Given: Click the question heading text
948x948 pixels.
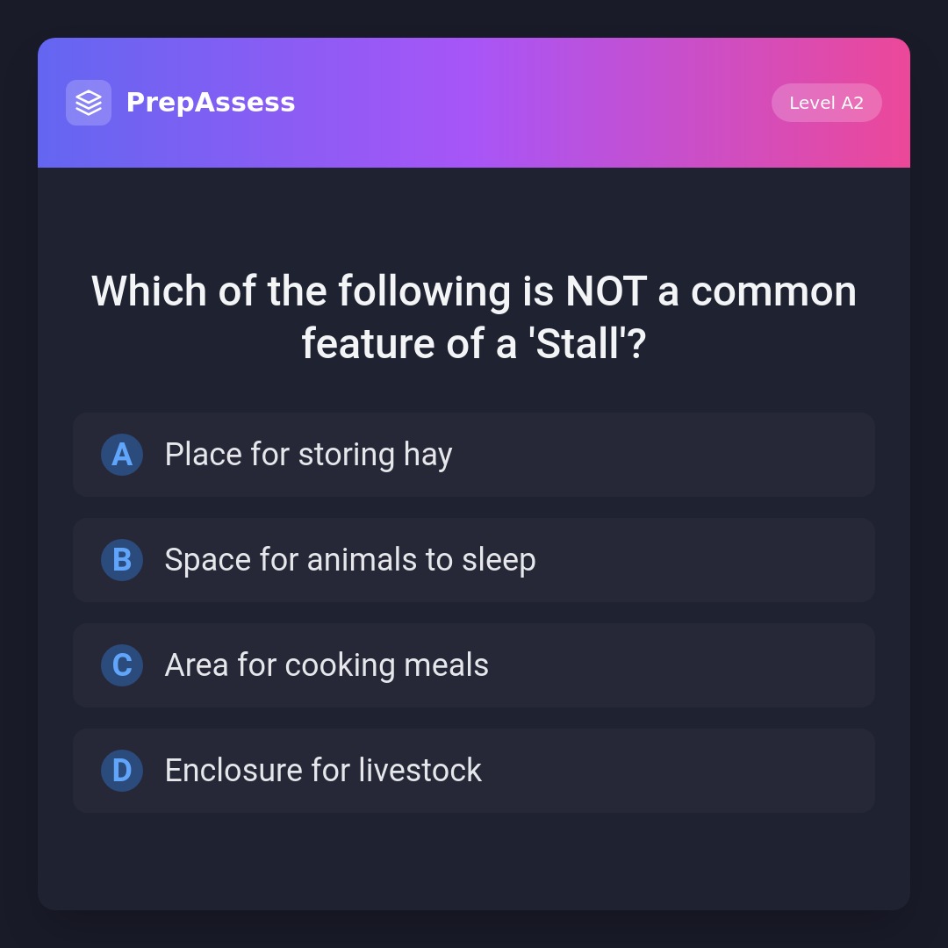Looking at the screenshot, I should pos(474,317).
